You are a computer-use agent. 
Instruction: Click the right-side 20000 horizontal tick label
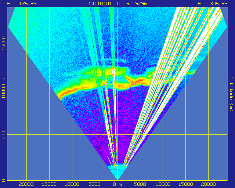click(209, 184)
